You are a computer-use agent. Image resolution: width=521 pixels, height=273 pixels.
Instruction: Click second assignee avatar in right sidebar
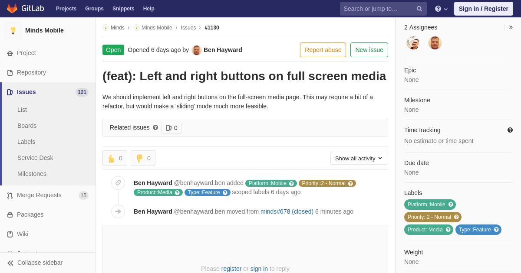pyautogui.click(x=435, y=43)
